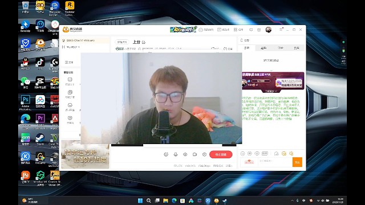Select the Webcam source row
365x205 pixels.
click(85, 40)
